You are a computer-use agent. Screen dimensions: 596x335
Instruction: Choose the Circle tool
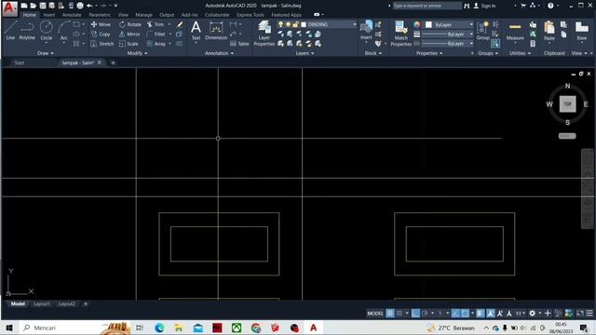(x=47, y=31)
